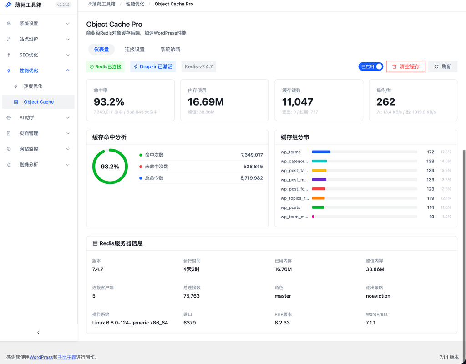Follow the 子比主题 footer link
466x364 pixels.
click(67, 357)
